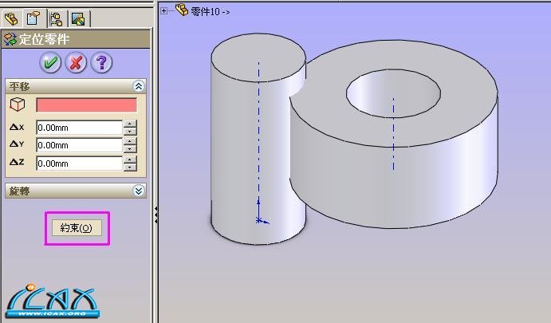Decrease ΔY with the down arrow

point(130,149)
